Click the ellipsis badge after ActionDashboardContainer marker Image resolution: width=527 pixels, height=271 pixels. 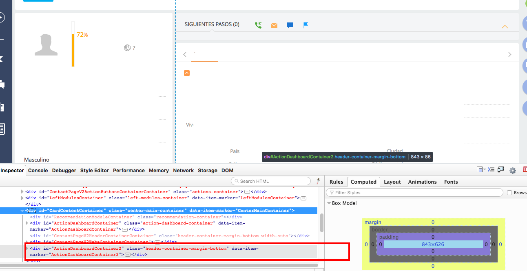[x=125, y=229]
